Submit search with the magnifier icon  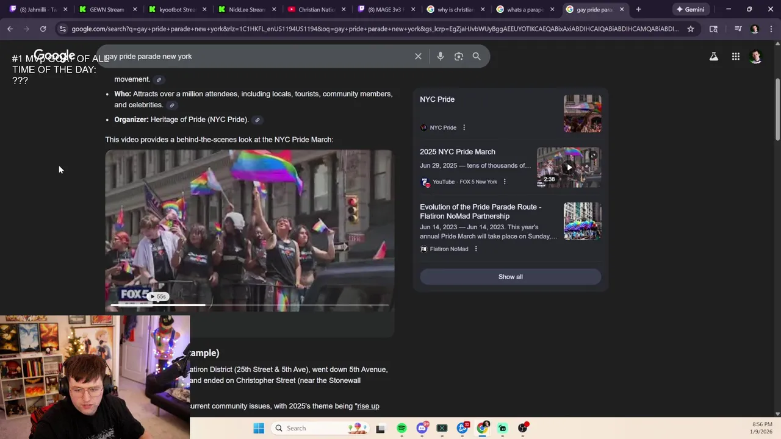pyautogui.click(x=477, y=56)
